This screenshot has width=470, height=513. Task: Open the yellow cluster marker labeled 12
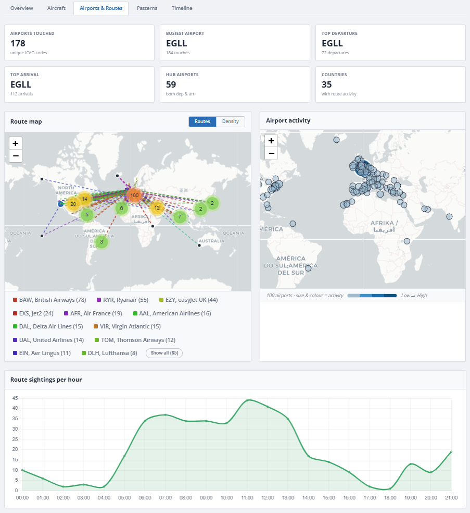(157, 207)
